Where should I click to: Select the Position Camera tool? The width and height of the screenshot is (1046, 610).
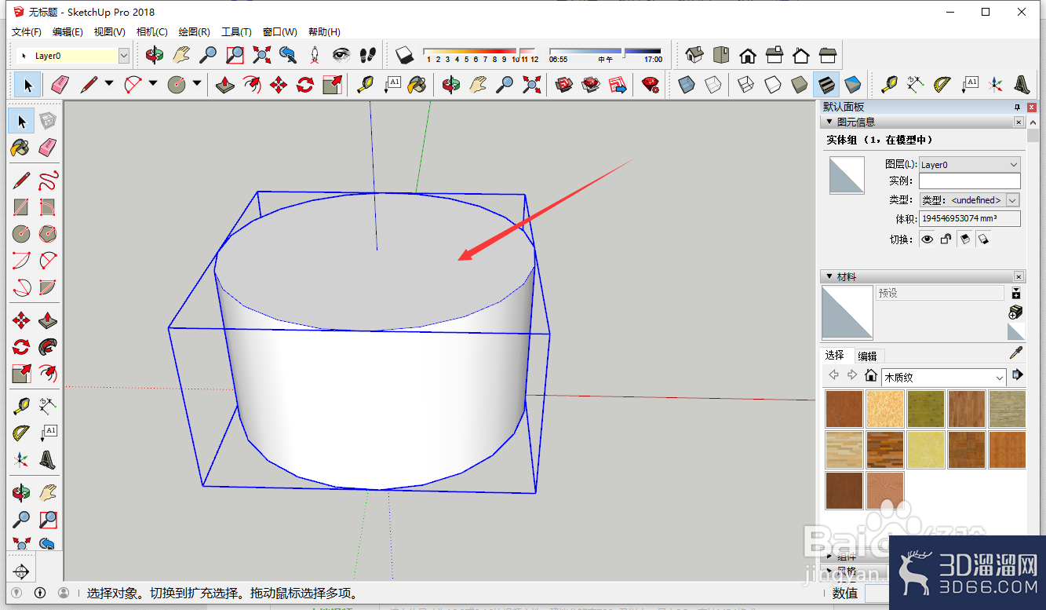coord(315,55)
